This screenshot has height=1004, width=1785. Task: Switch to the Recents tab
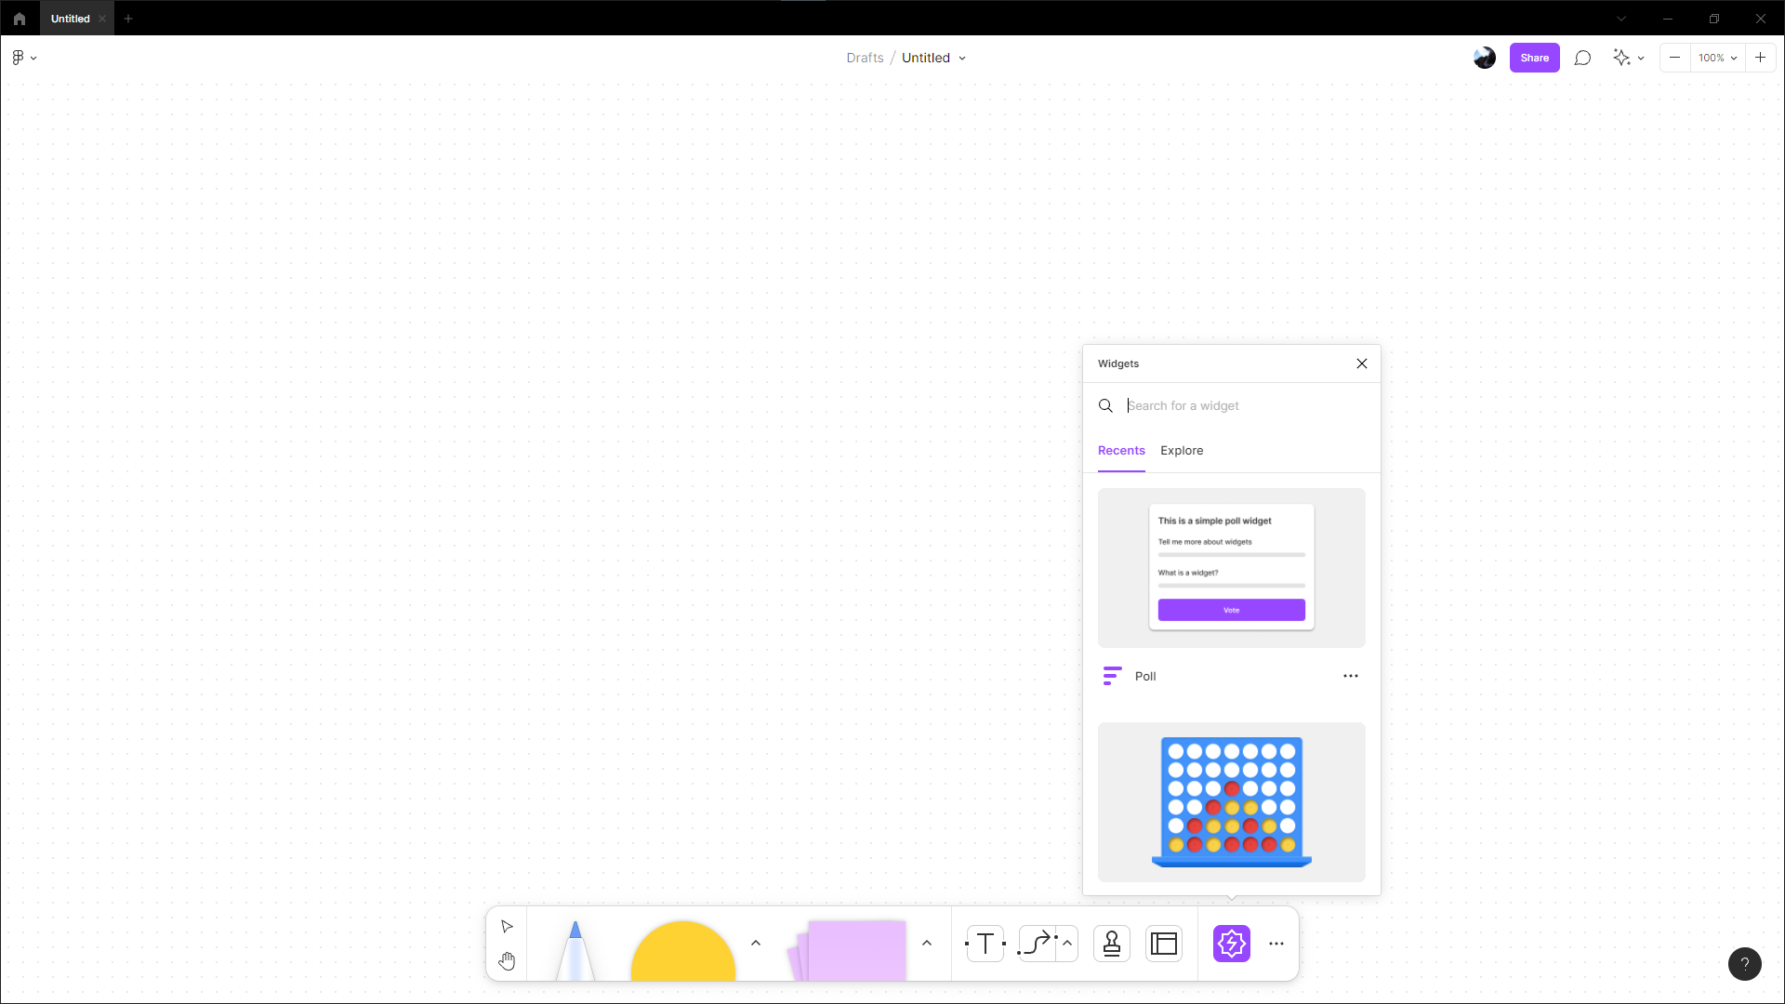coord(1120,450)
